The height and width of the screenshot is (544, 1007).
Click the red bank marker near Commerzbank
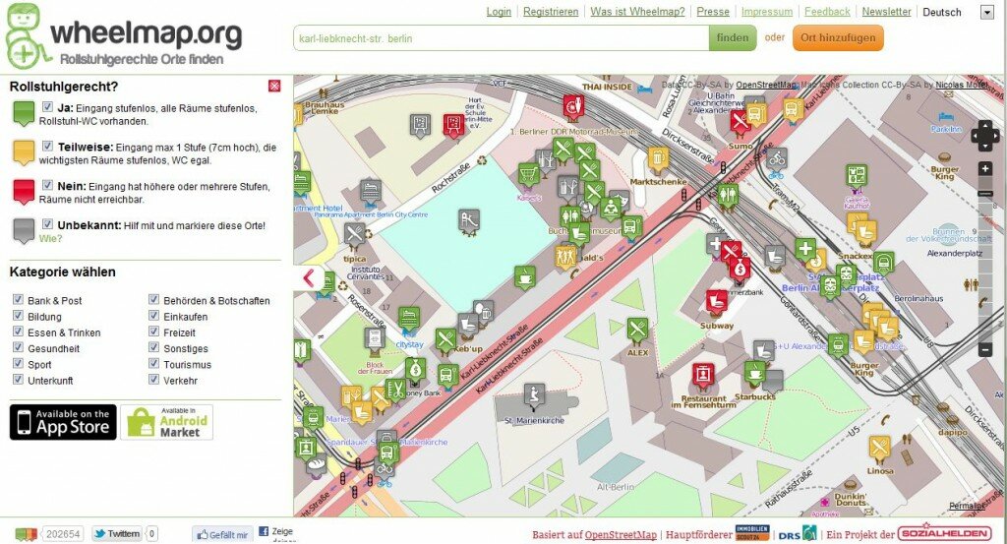[740, 271]
